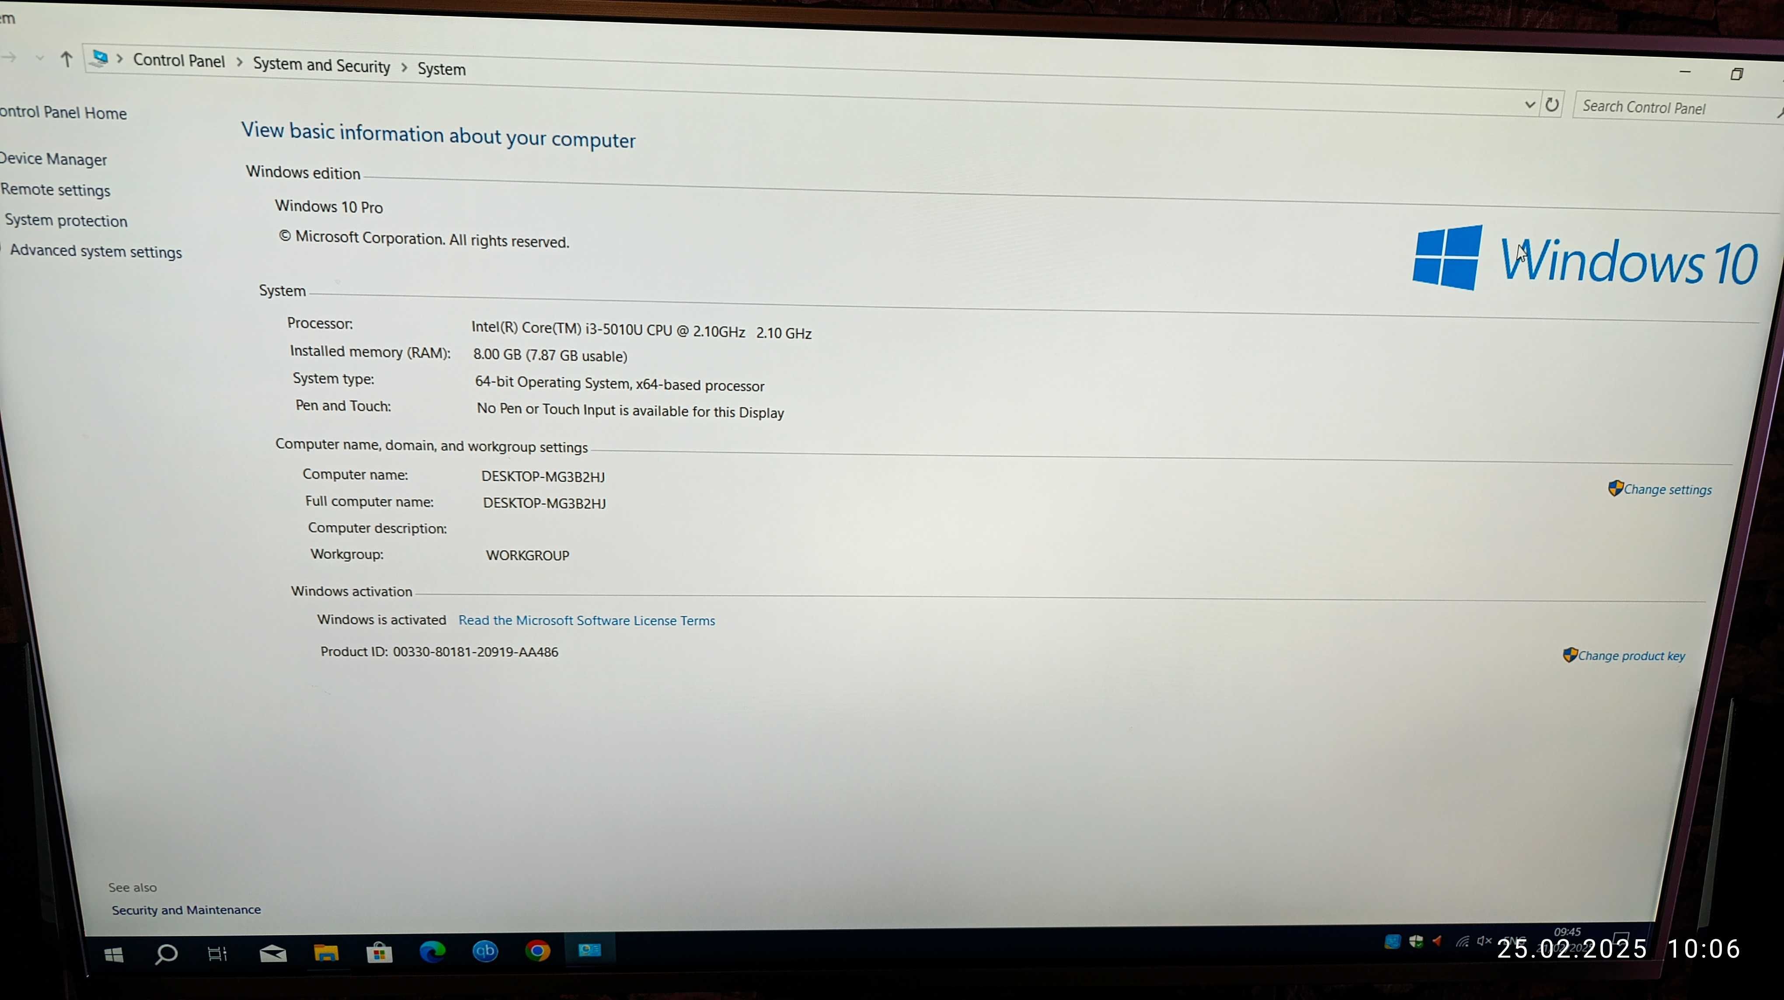Open the notification action center icon
1784x1000 pixels.
1622,939
